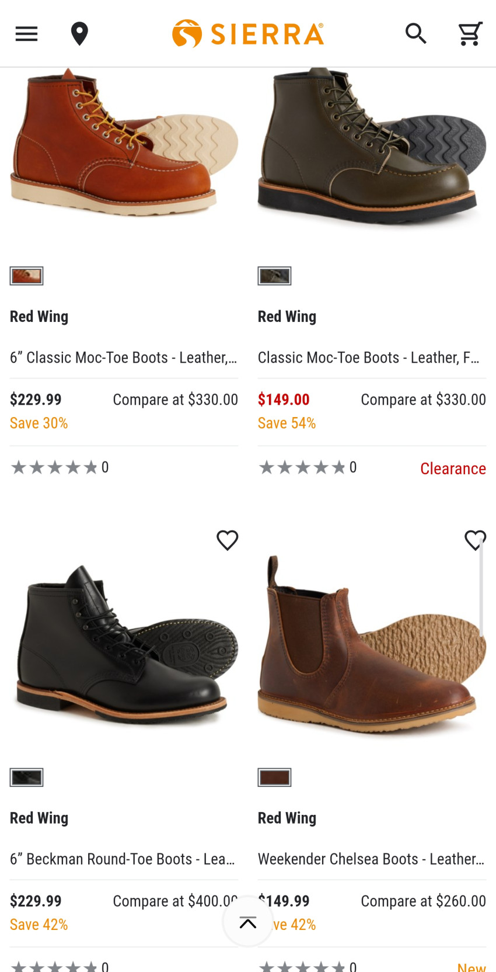496x972 pixels.
Task: Choose the black Beckman color swatch
Action: [26, 777]
